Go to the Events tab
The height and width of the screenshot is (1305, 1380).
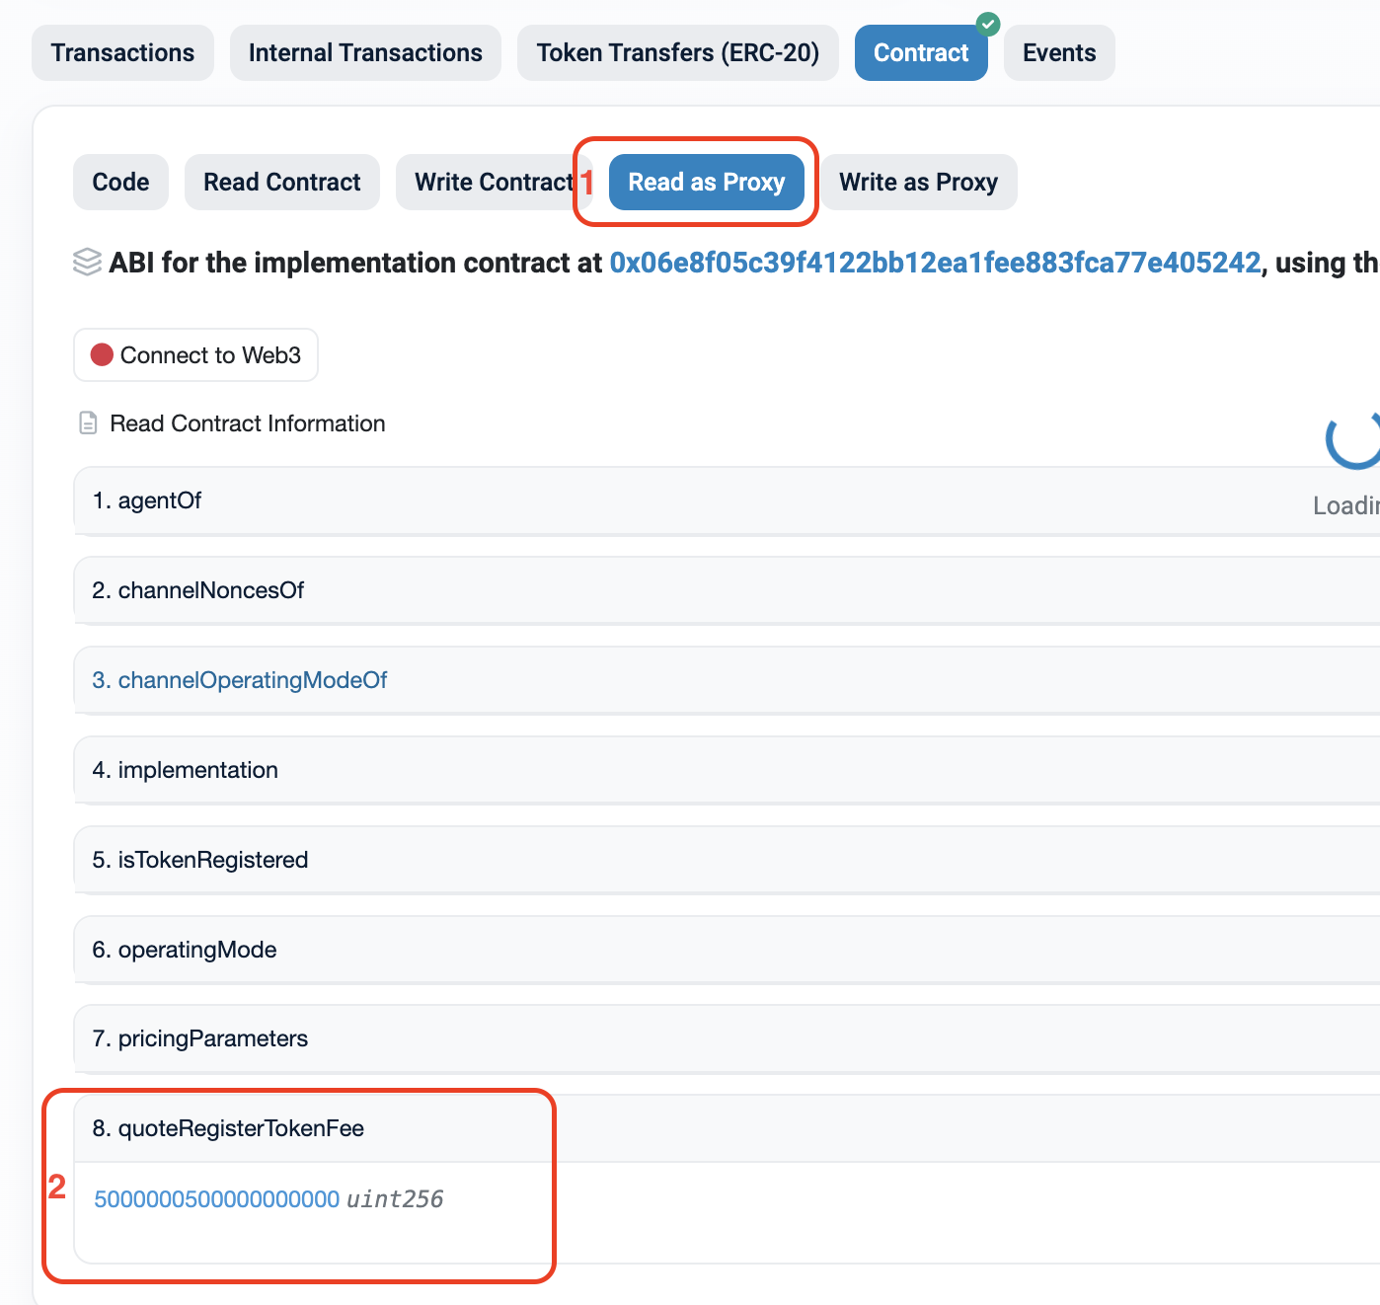pyautogui.click(x=1058, y=53)
